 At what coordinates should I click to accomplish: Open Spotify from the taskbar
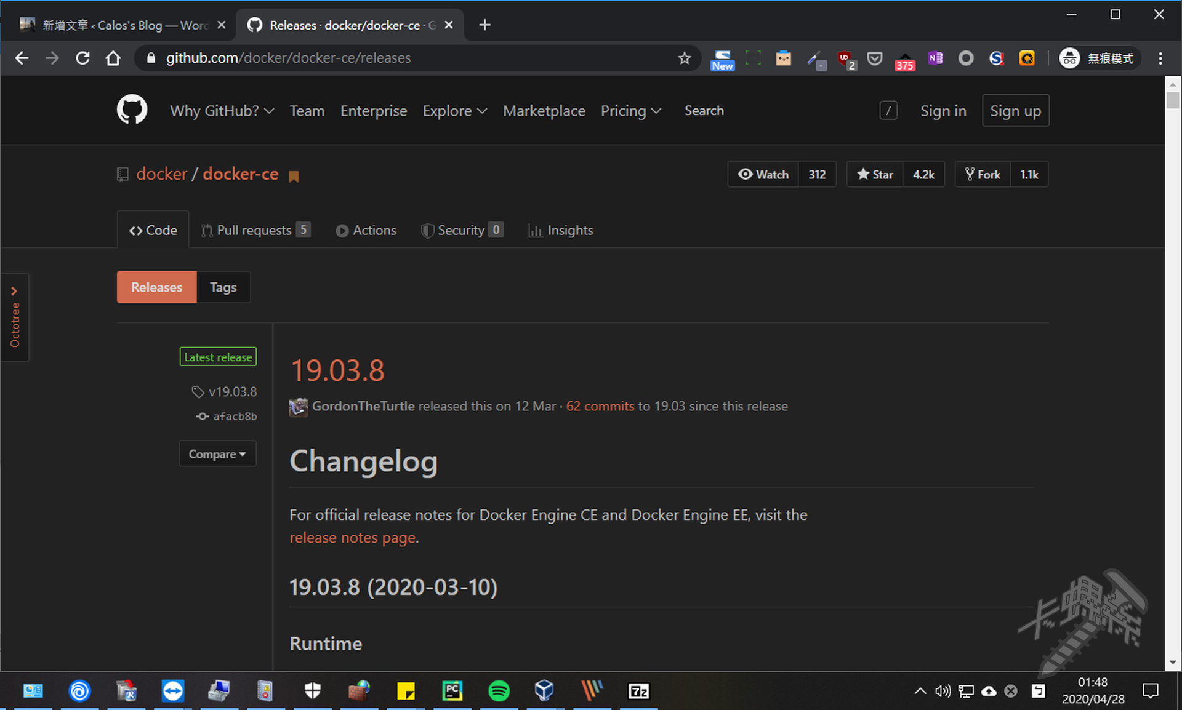point(499,691)
